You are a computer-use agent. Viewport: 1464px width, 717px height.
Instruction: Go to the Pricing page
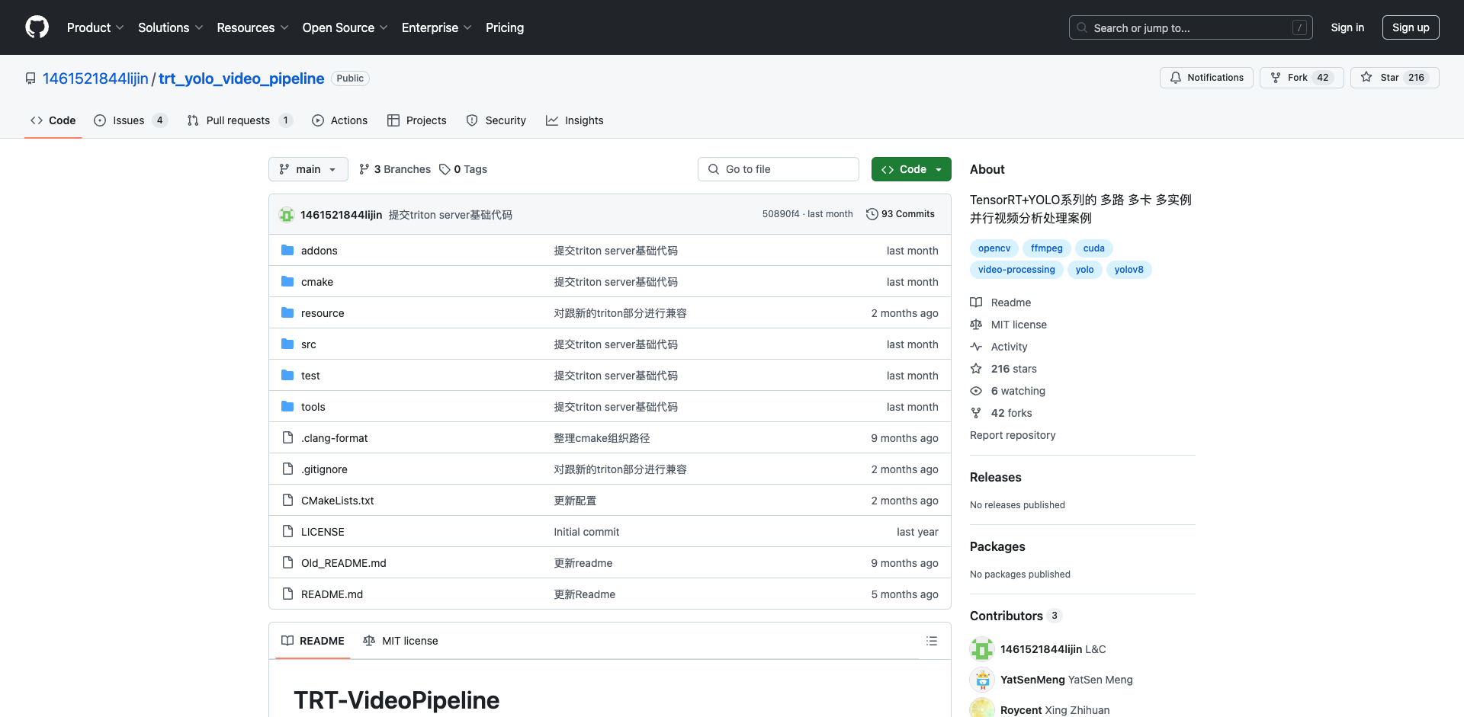[505, 27]
